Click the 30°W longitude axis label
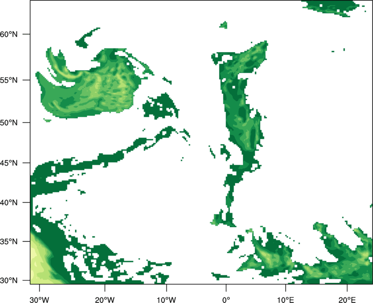 coord(40,300)
